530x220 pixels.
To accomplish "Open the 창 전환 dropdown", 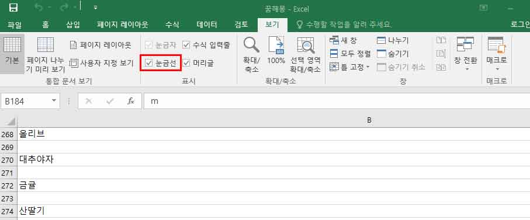I will (466, 54).
